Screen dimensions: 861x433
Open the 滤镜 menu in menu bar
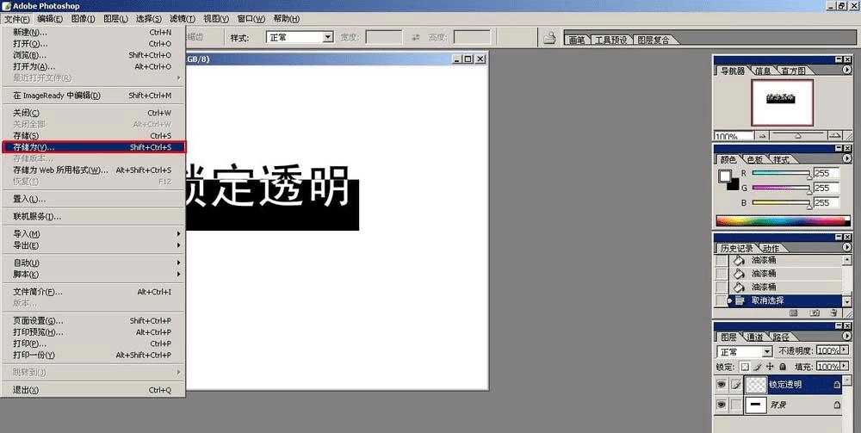(182, 19)
